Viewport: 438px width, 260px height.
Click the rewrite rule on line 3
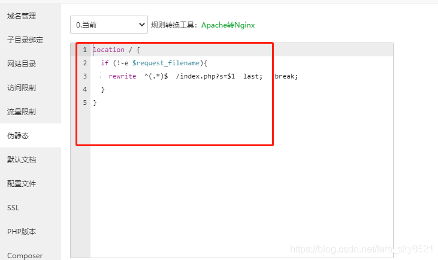(186, 76)
